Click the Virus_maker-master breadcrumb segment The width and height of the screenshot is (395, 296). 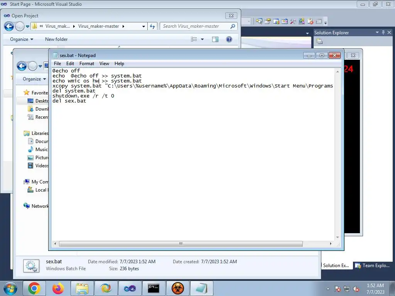coord(98,26)
